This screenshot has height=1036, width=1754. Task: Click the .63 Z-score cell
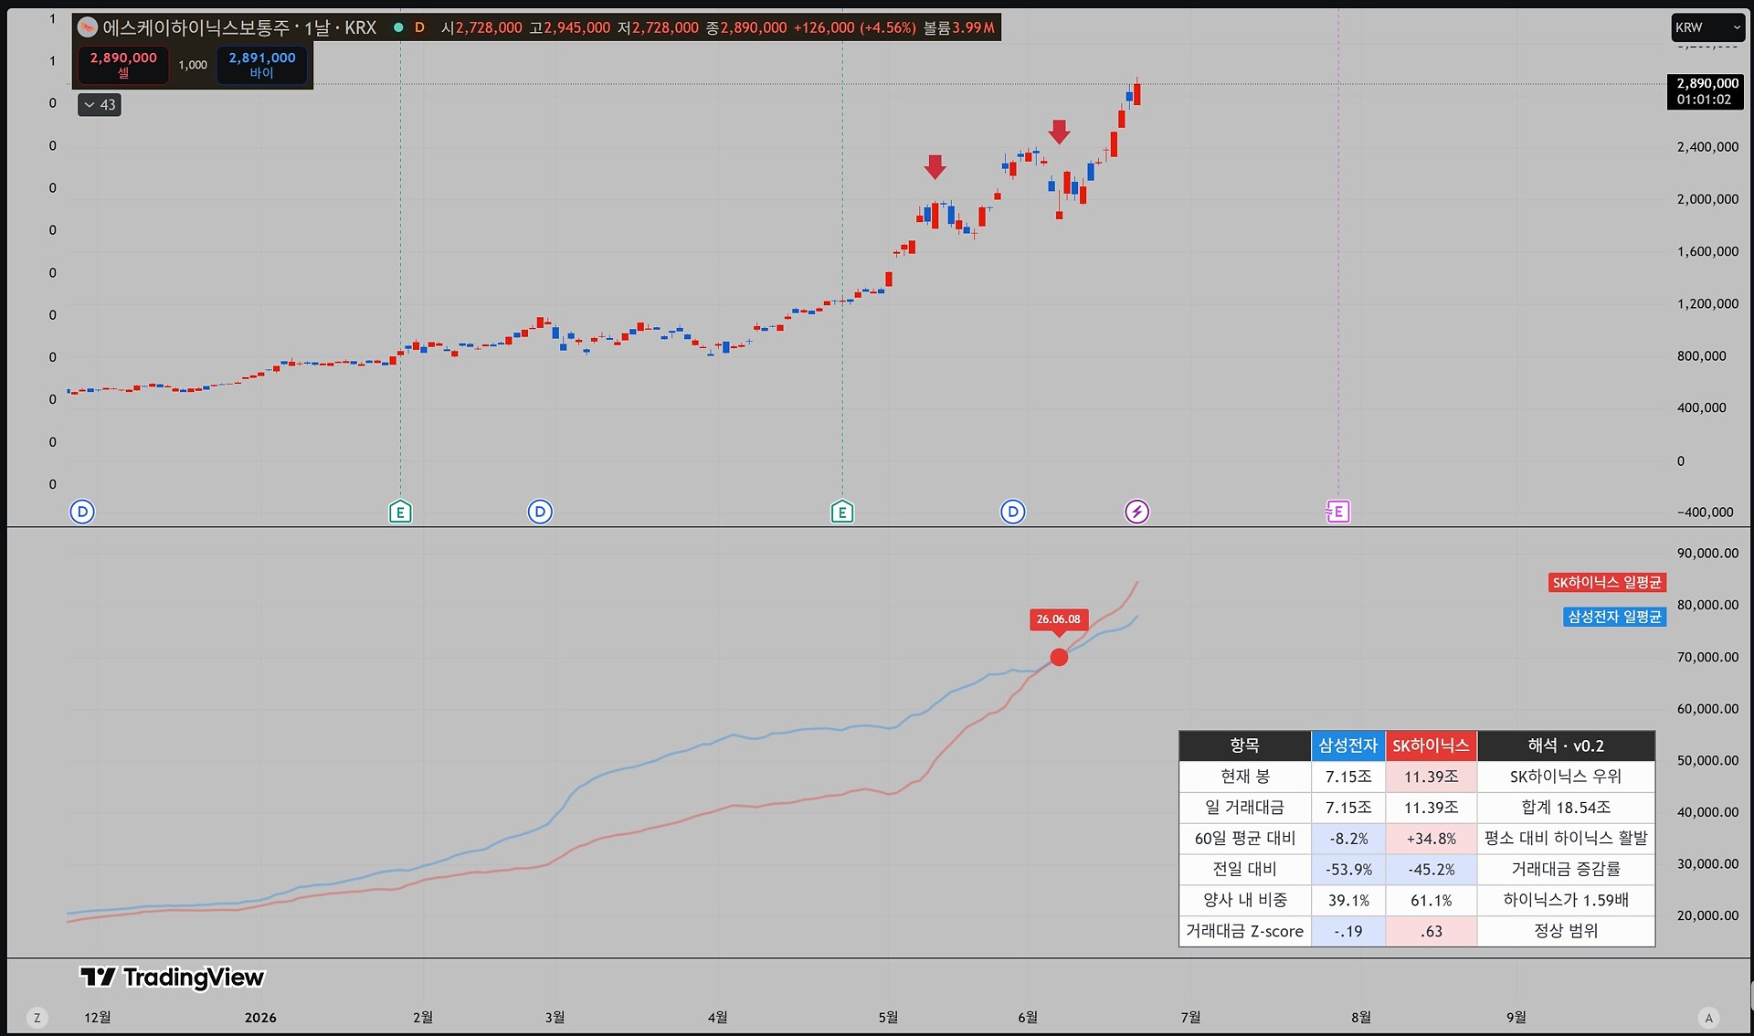[1431, 931]
